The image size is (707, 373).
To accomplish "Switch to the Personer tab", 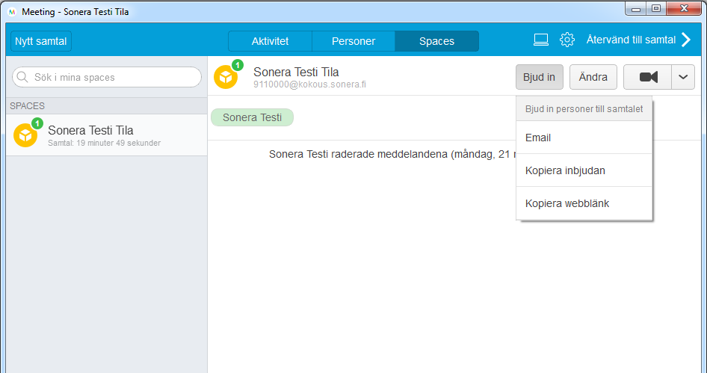I will tap(353, 41).
